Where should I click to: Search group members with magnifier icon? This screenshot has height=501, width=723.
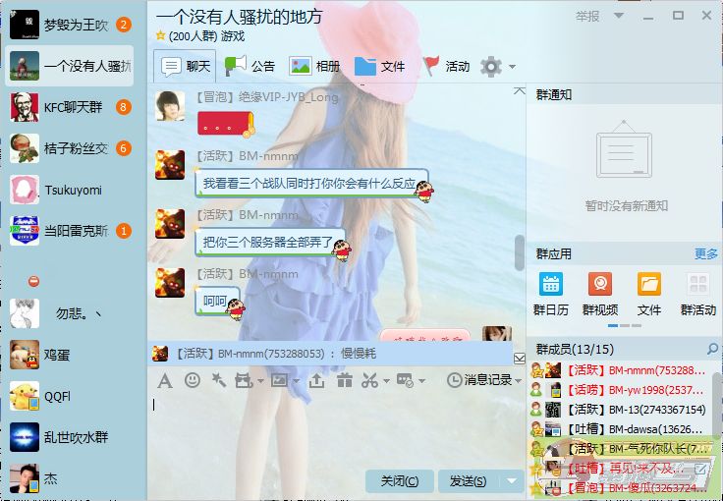click(x=712, y=350)
